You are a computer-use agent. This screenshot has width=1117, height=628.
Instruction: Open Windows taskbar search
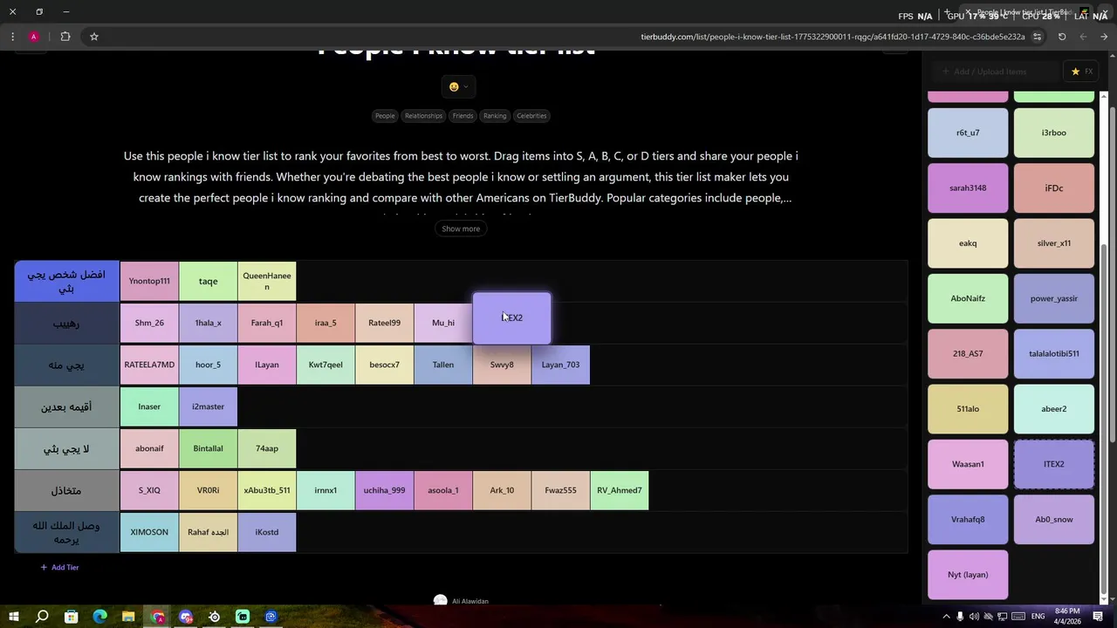click(x=42, y=617)
